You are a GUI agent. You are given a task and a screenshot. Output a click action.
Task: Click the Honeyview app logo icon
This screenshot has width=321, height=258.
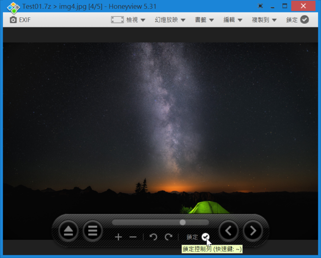coord(13,7)
